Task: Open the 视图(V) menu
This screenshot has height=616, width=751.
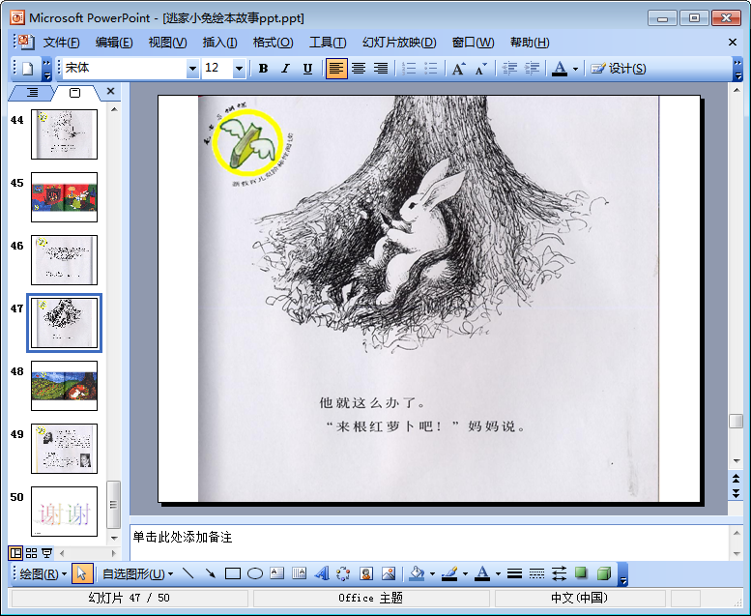Action: 167,43
